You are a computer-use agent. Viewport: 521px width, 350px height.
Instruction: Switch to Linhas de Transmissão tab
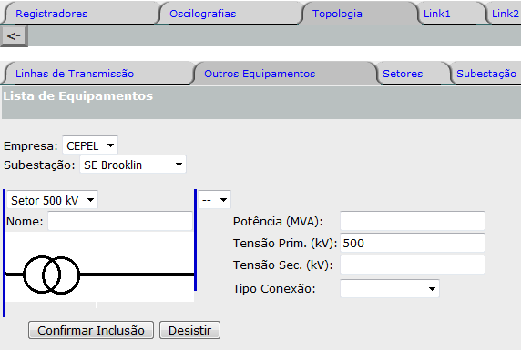pyautogui.click(x=75, y=74)
